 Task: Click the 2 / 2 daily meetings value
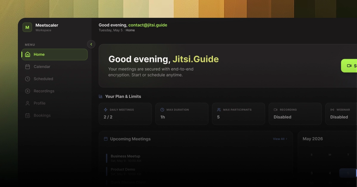coord(108,117)
